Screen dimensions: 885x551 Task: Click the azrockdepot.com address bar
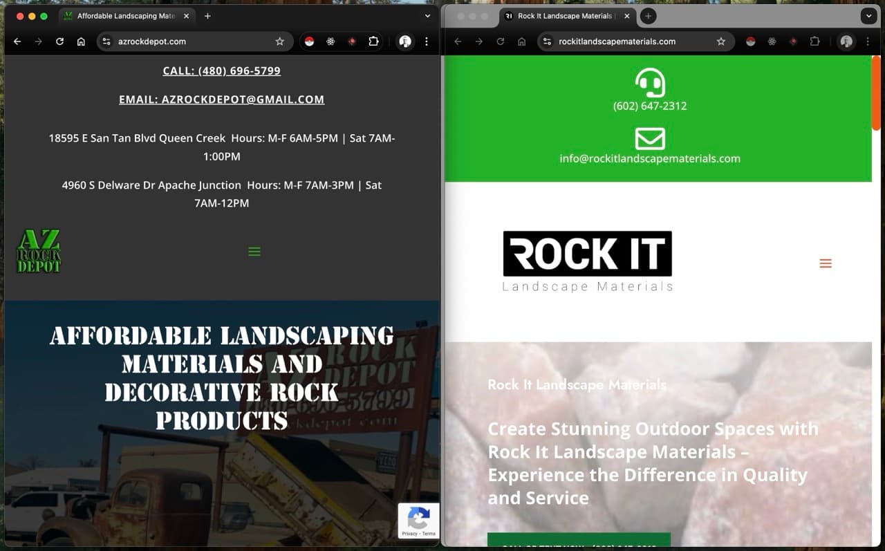194,41
